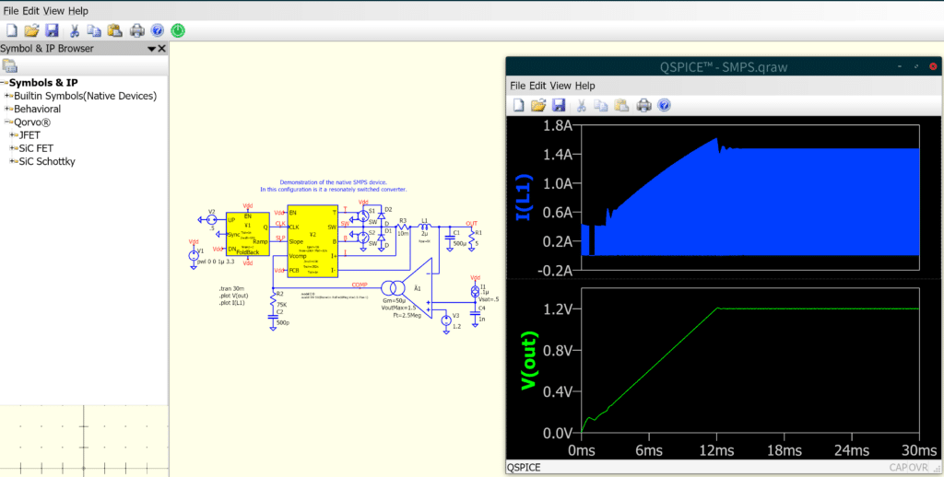
Task: Click the Cut scissors icon in main toolbar
Action: (x=75, y=30)
